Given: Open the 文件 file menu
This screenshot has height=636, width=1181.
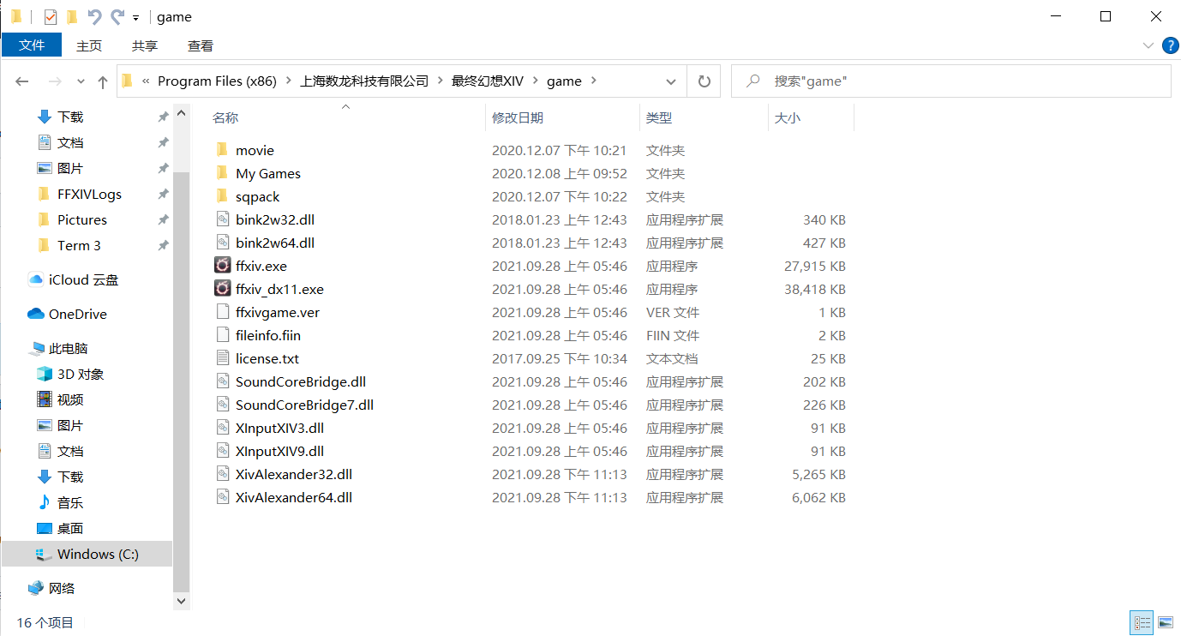Looking at the screenshot, I should pyautogui.click(x=32, y=45).
